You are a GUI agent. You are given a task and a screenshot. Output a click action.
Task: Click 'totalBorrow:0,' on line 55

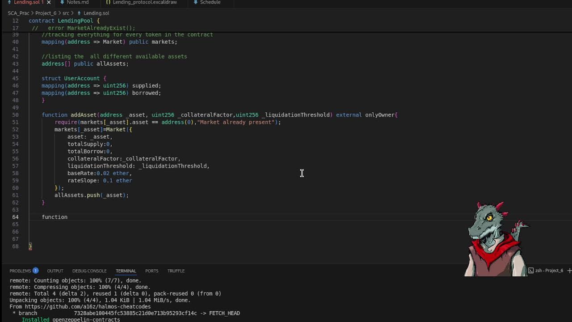[x=90, y=151]
